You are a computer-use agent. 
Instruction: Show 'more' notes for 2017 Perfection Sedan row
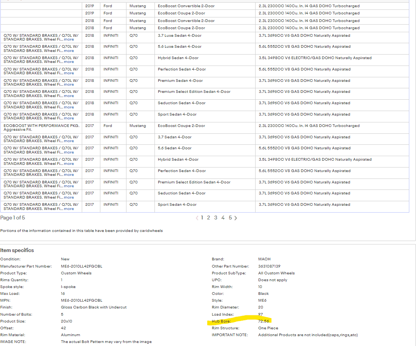[69, 175]
